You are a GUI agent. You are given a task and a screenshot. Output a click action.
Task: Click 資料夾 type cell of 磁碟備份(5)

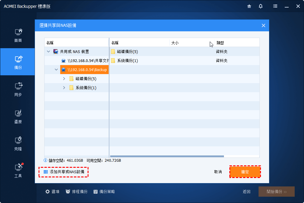click(222, 52)
